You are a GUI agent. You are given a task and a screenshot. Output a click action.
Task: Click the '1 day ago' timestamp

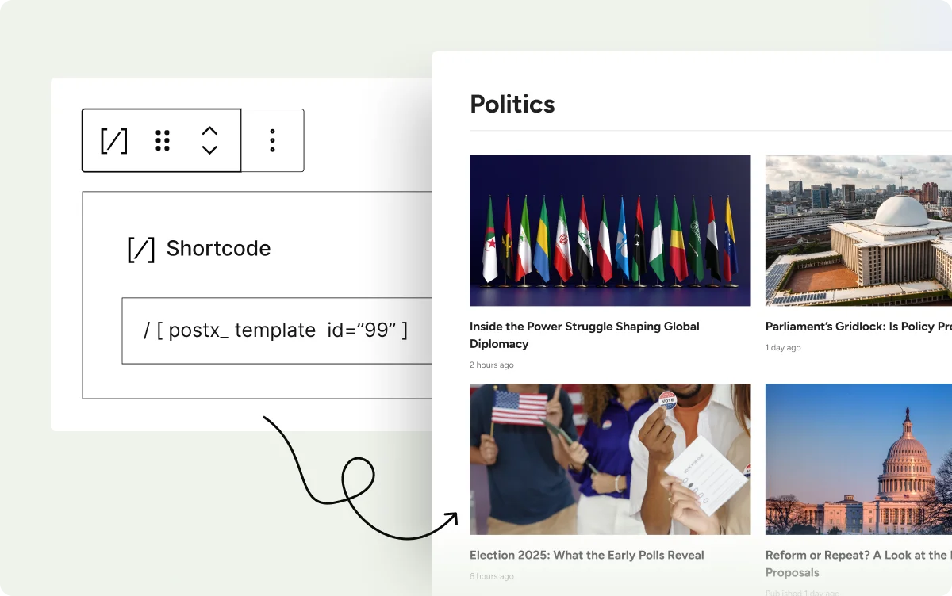pos(783,348)
